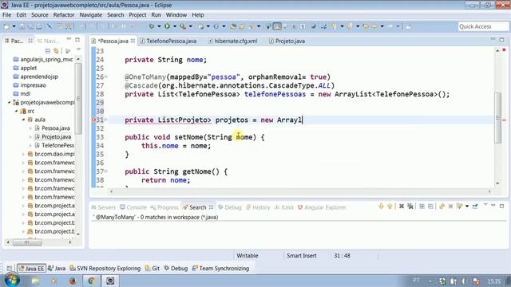
Task: Open the Navigate menu
Action: click(x=90, y=15)
